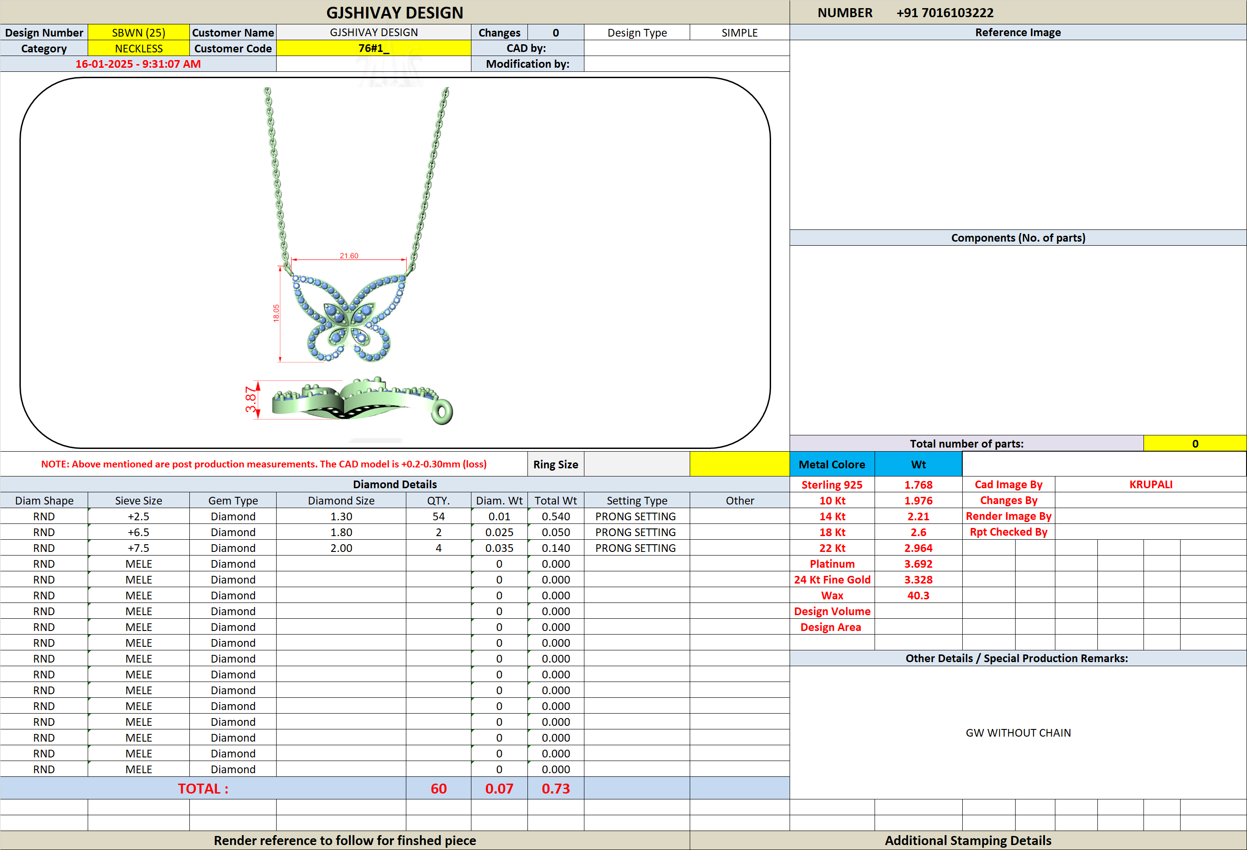Click sieve size +7.5 cell
1247x850 pixels.
click(x=138, y=548)
